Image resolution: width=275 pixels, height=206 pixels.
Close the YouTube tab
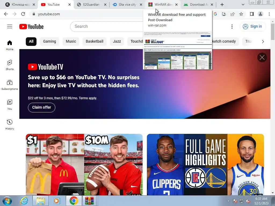point(70,5)
